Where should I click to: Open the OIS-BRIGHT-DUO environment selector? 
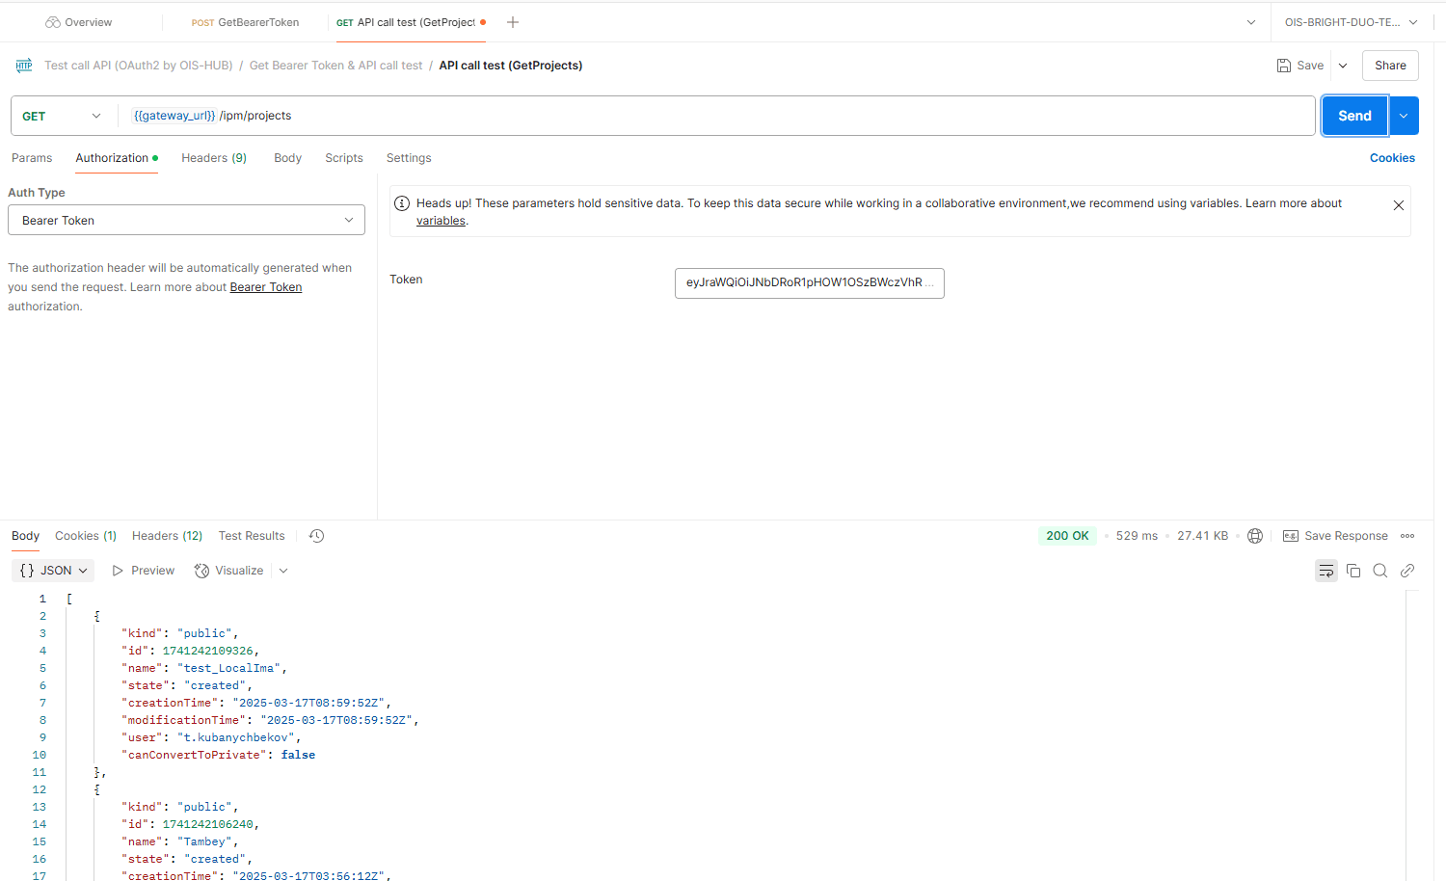pos(1351,22)
